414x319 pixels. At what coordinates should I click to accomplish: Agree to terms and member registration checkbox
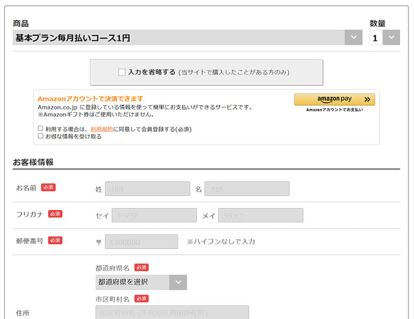click(40, 128)
